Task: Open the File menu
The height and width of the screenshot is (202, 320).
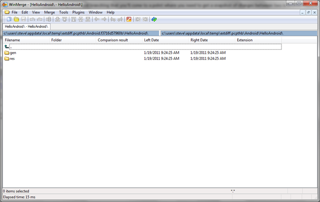Action: pos(14,12)
